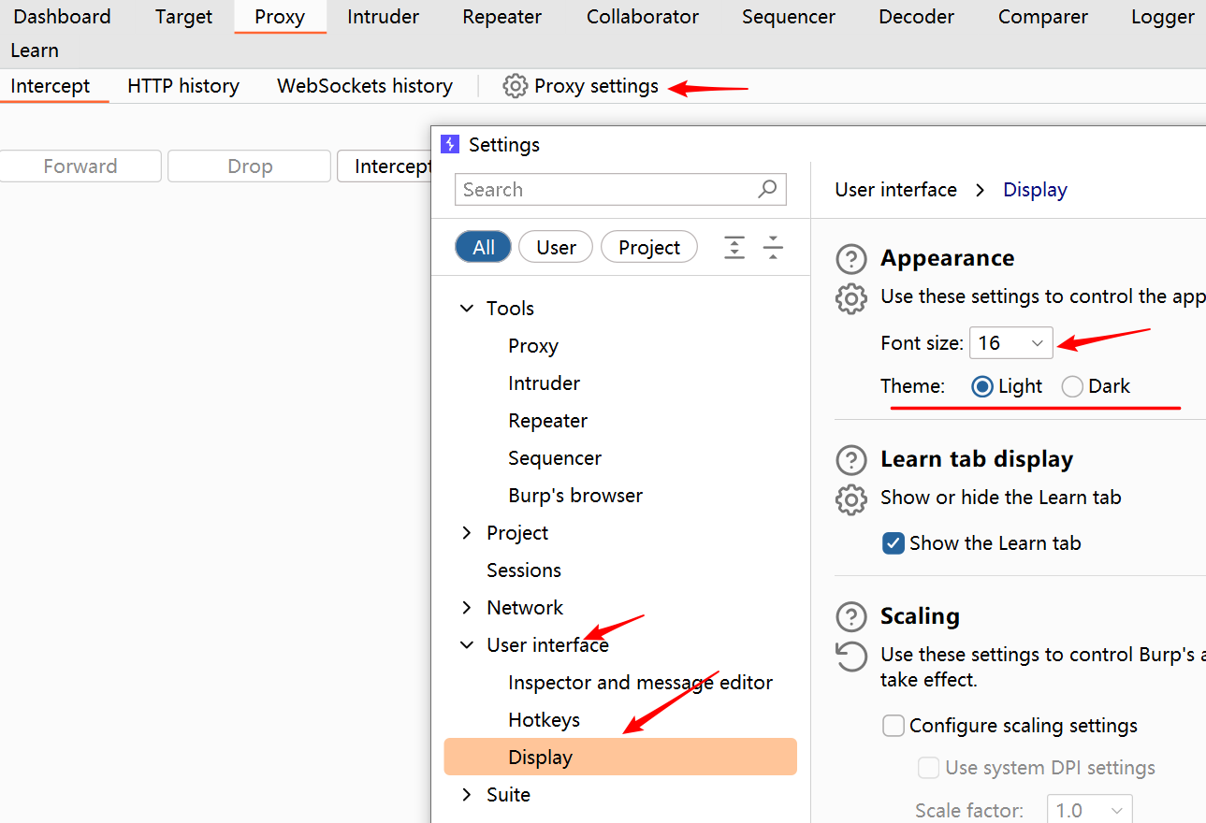This screenshot has height=823, width=1206.
Task: Open the Appearance help question mark icon
Action: (x=850, y=259)
